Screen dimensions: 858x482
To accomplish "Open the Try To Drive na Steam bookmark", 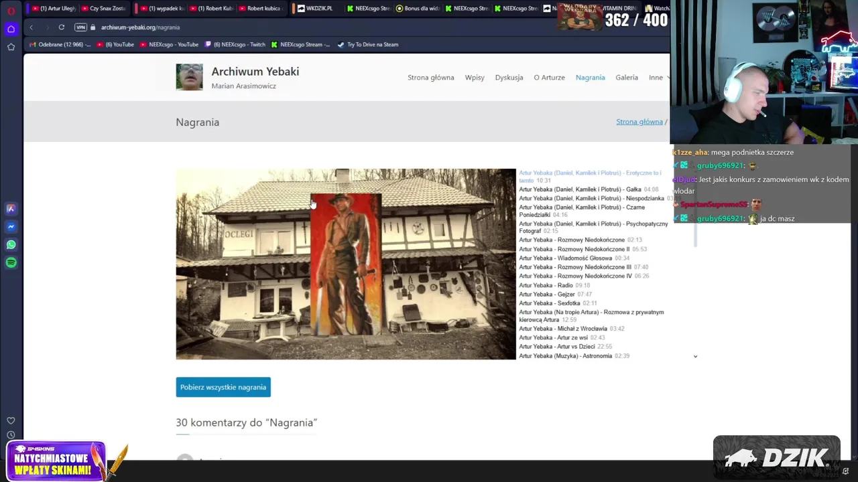I will (368, 45).
